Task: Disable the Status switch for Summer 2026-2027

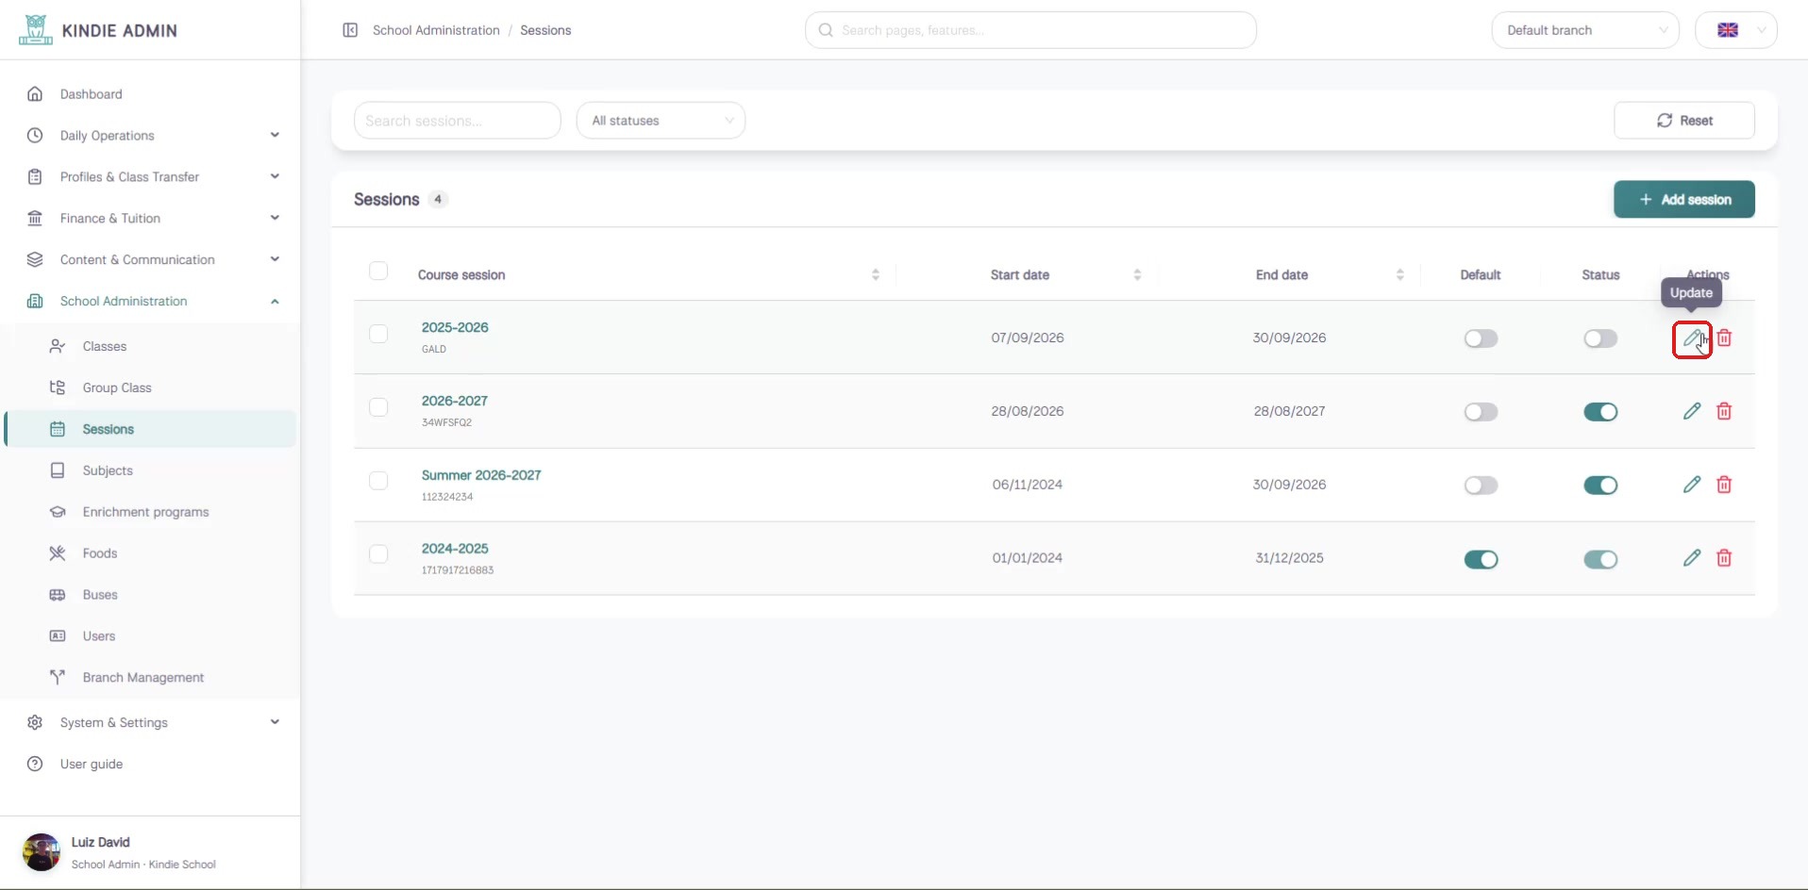Action: pos(1600,486)
